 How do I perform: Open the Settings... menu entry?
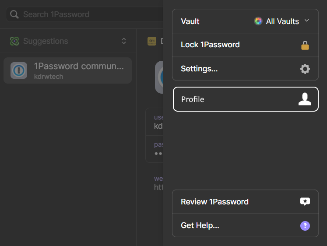(x=199, y=69)
